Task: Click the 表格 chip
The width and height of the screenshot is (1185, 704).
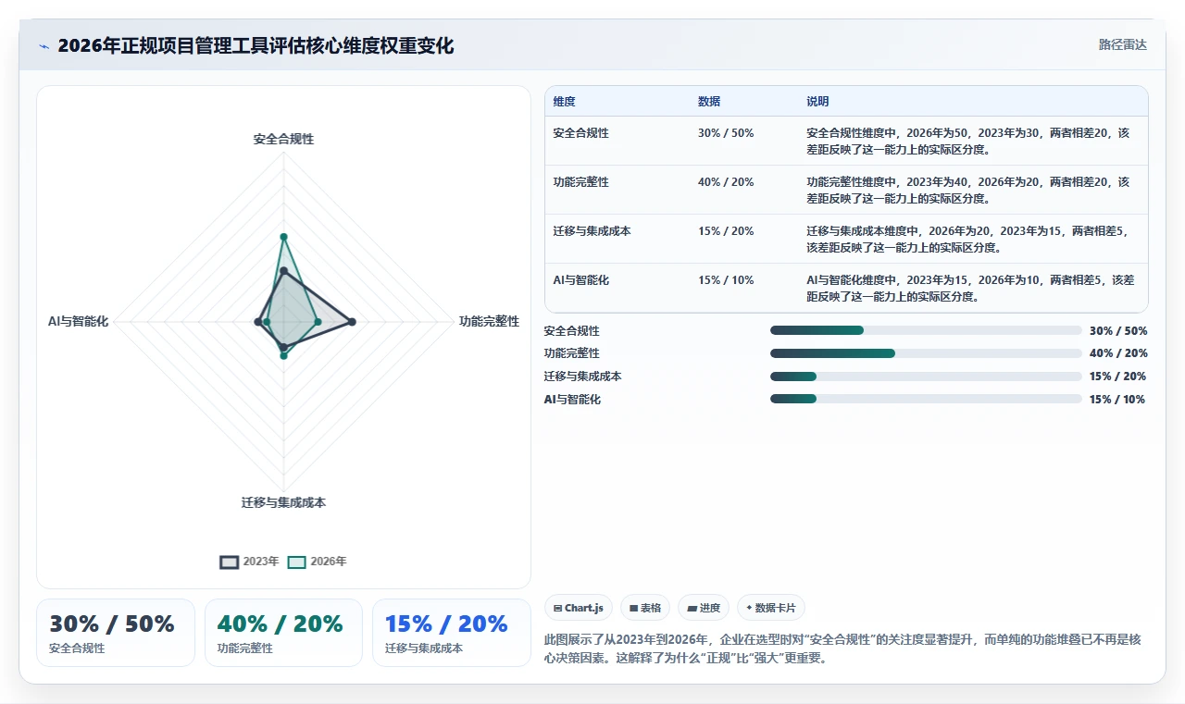Action: click(645, 608)
